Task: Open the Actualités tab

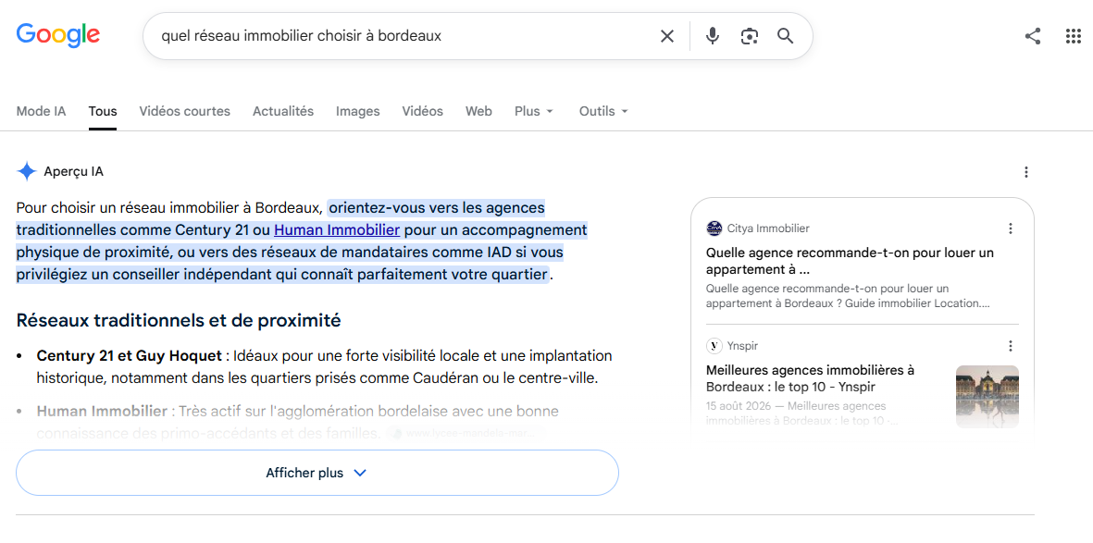Action: pyautogui.click(x=283, y=112)
